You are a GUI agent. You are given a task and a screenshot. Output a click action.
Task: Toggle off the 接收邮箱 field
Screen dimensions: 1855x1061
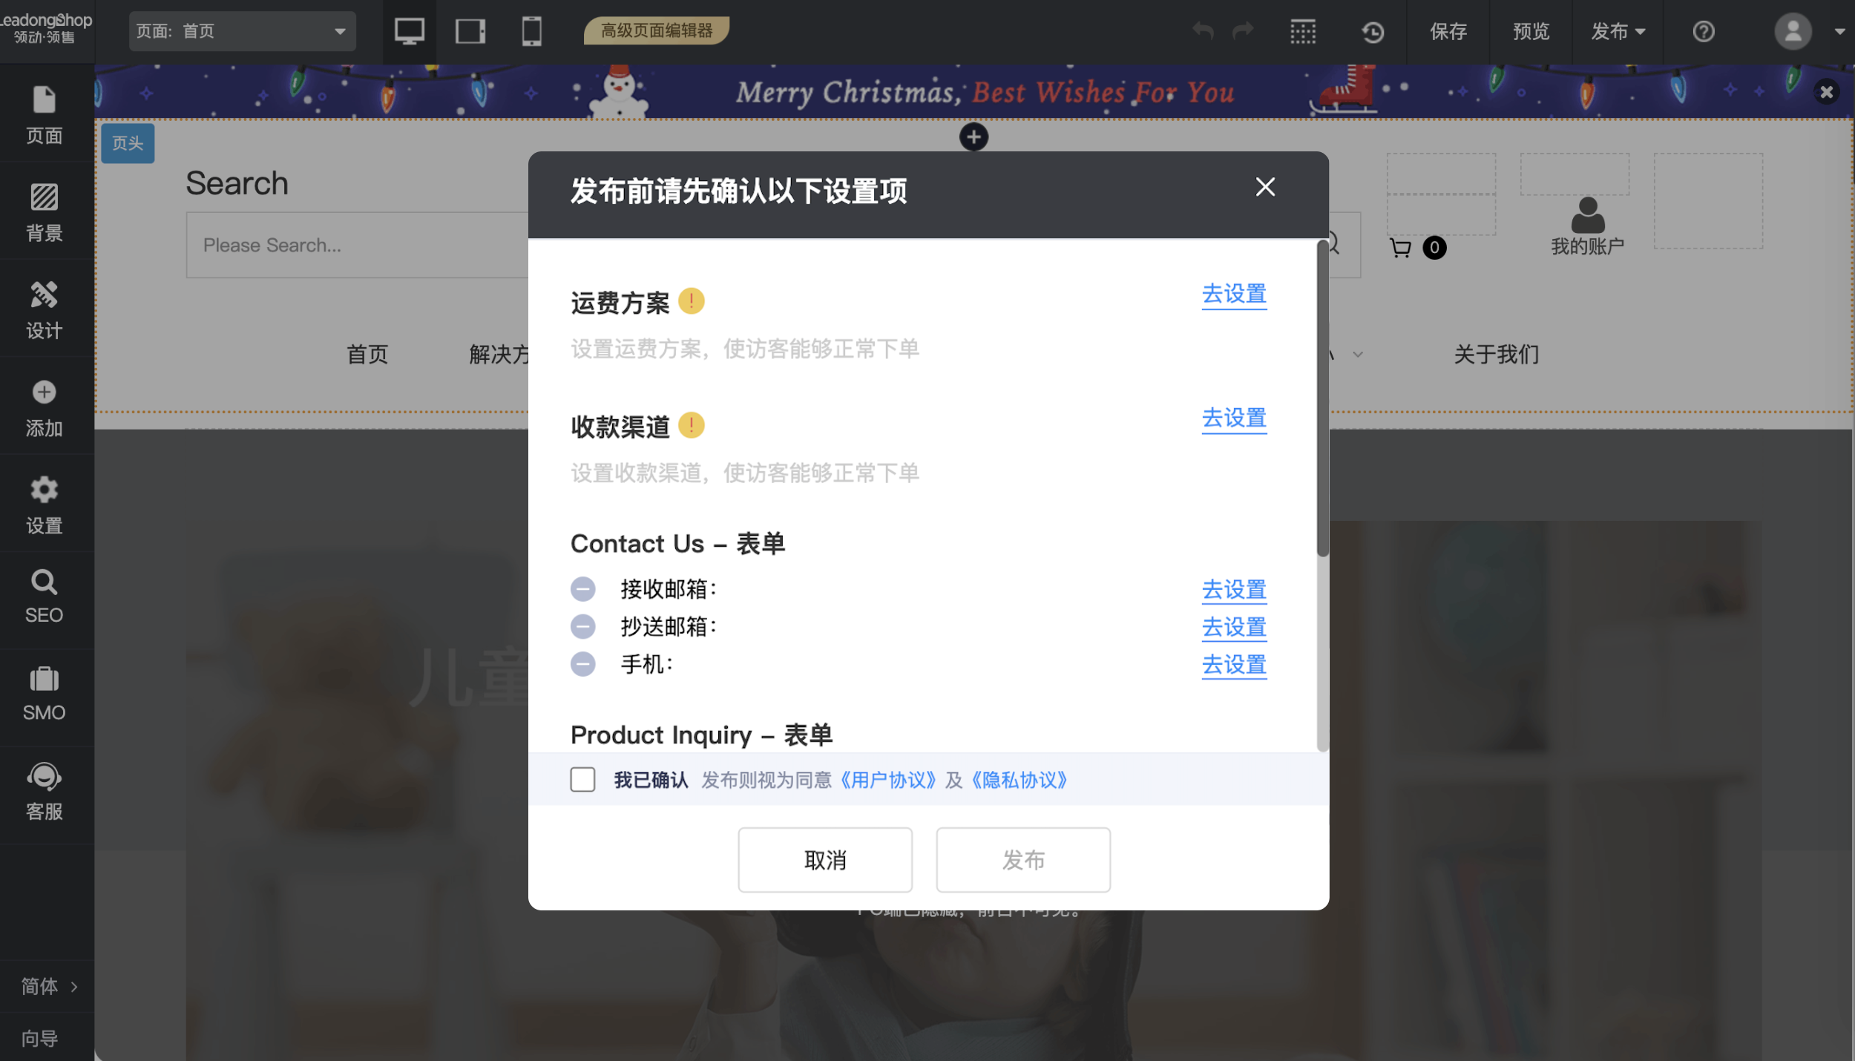coord(583,588)
